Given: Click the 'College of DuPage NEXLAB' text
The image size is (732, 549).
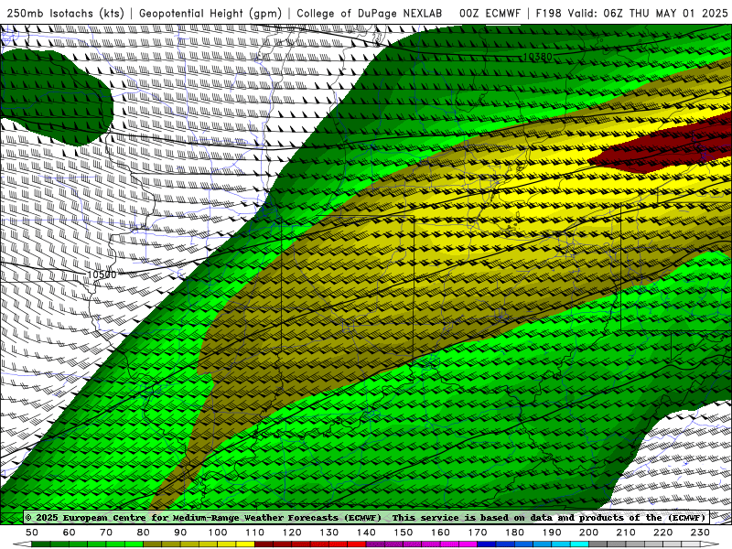Looking at the screenshot, I should (370, 14).
